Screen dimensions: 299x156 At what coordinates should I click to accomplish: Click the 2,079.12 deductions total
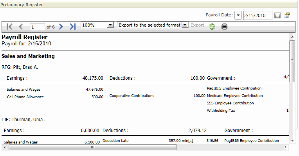click(x=197, y=131)
